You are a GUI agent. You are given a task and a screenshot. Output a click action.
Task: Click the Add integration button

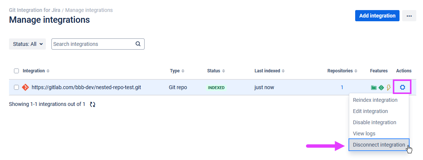coord(377,16)
